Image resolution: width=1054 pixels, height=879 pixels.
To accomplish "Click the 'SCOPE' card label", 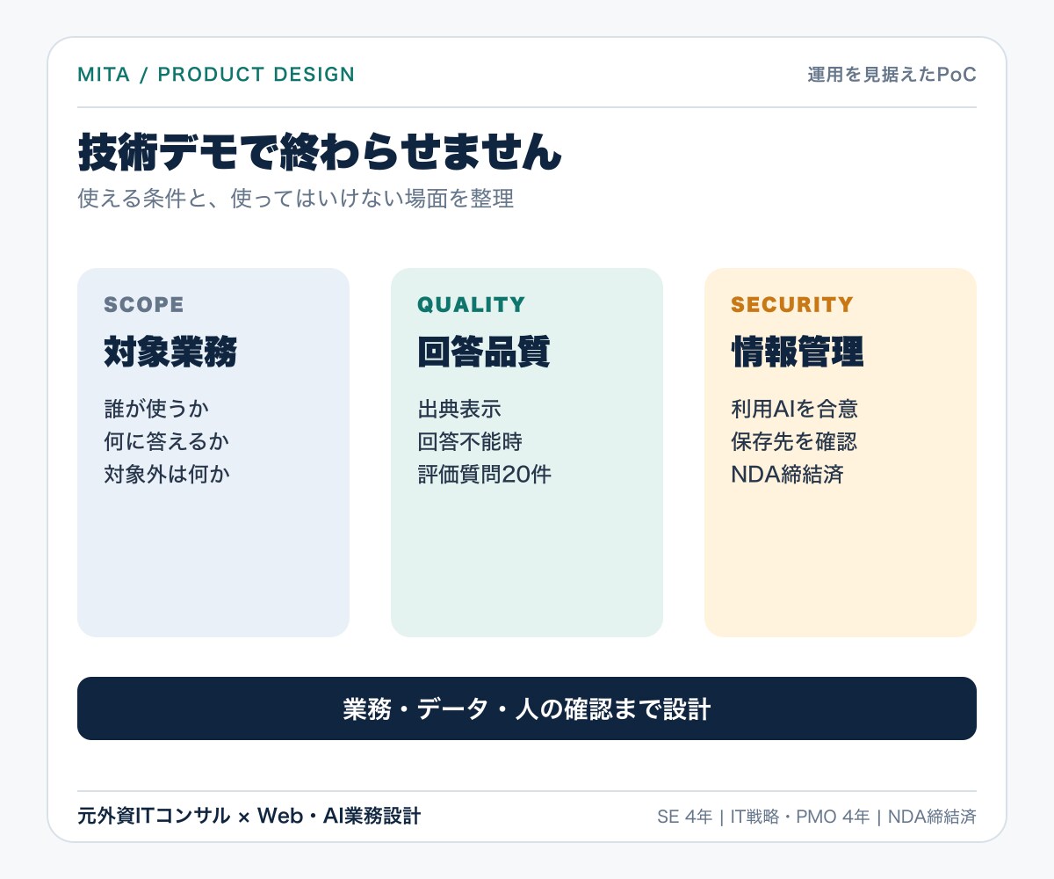I will (144, 305).
